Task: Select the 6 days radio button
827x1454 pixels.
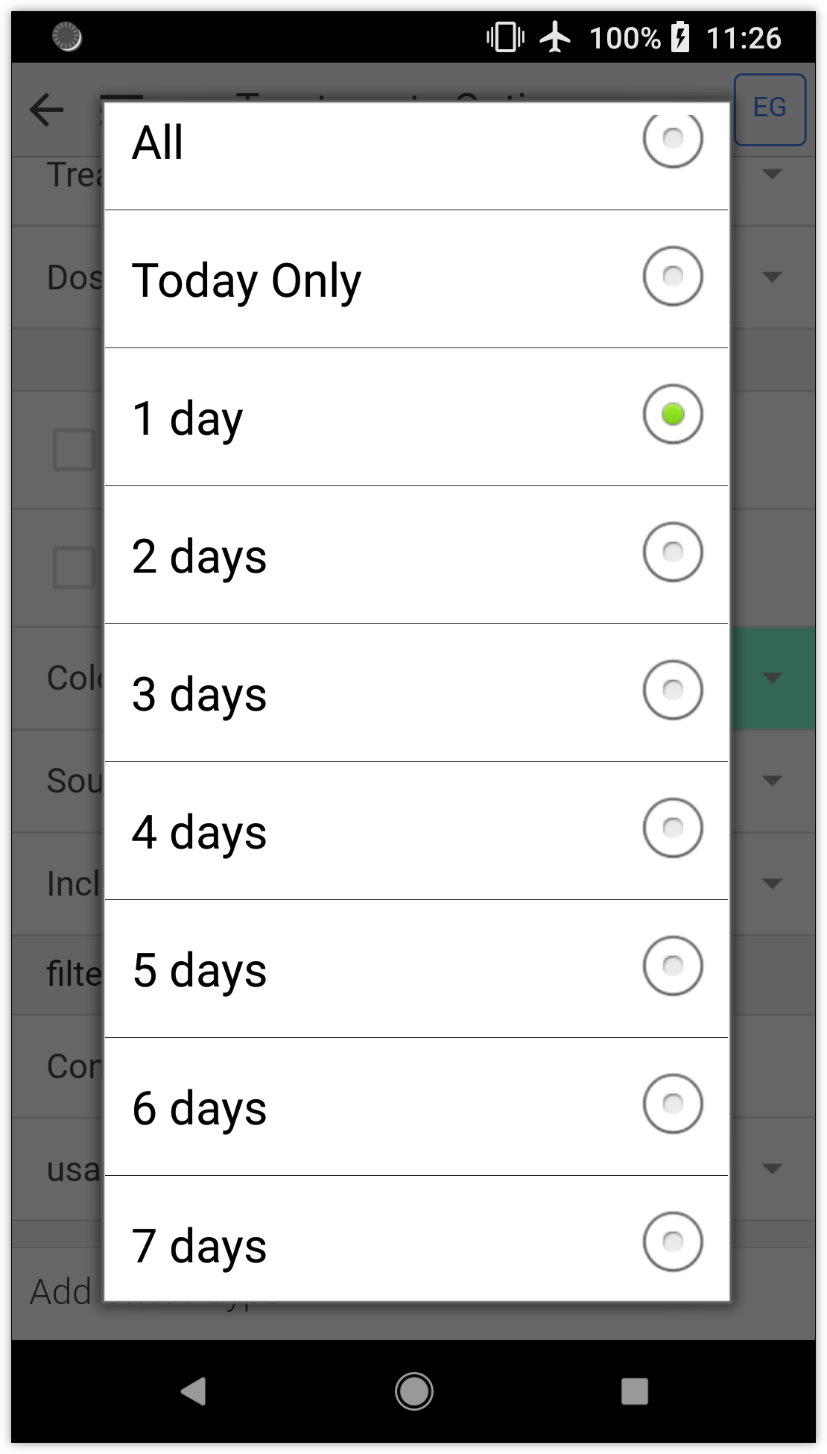Action: click(x=672, y=1104)
